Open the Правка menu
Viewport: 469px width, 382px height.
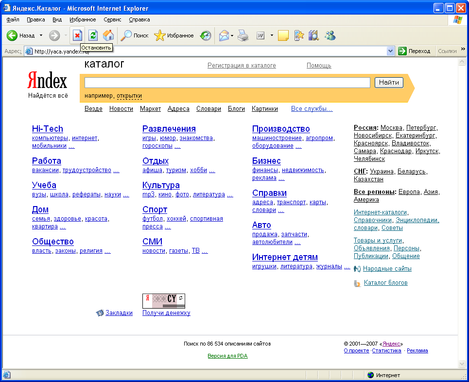pos(36,20)
